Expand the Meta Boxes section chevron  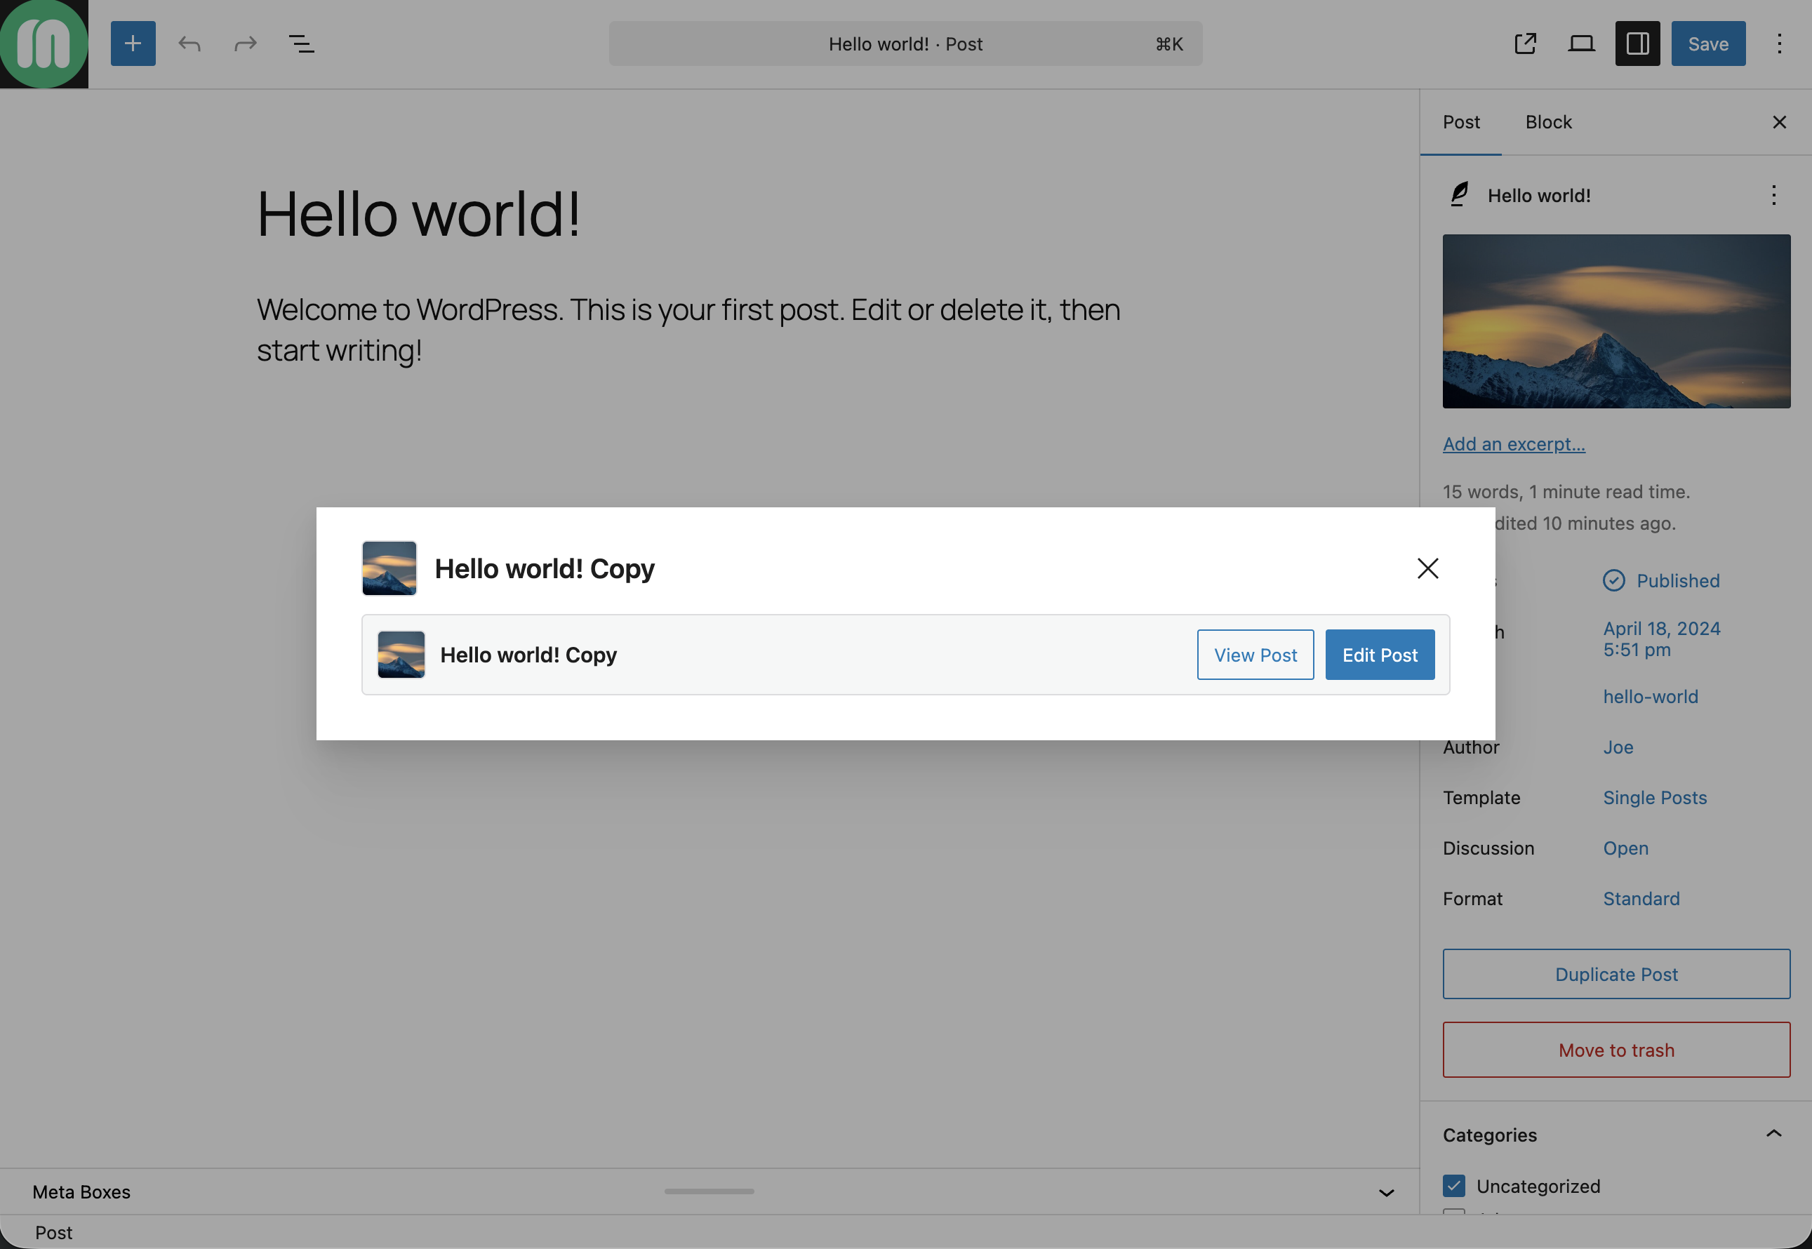click(1386, 1193)
